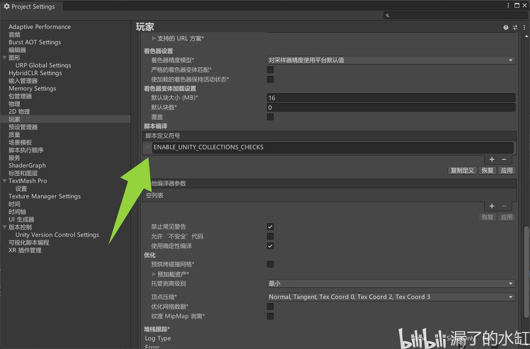Open the player settings help icon
The image size is (530, 349).
click(505, 27)
